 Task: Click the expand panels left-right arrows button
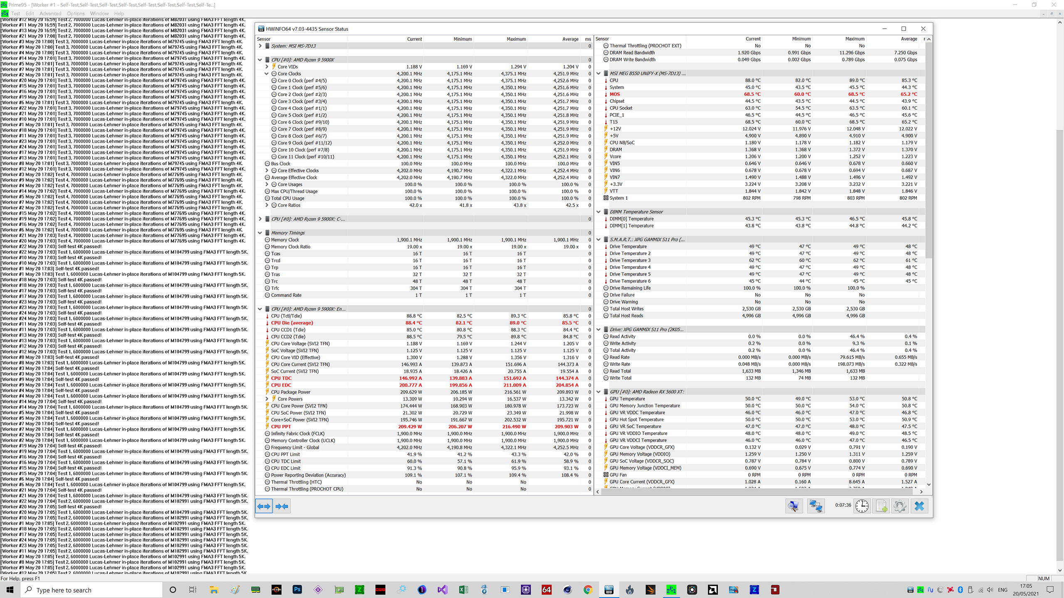point(264,506)
